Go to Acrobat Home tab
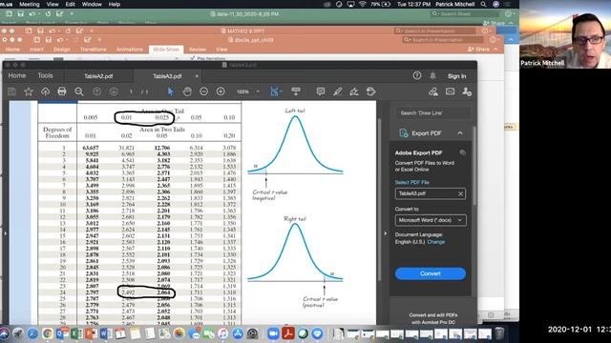The image size is (611, 343). point(17,76)
